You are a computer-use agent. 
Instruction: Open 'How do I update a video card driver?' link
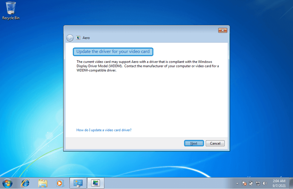pos(104,130)
